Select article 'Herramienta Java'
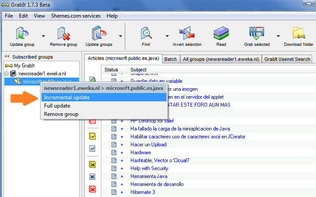 (149, 176)
